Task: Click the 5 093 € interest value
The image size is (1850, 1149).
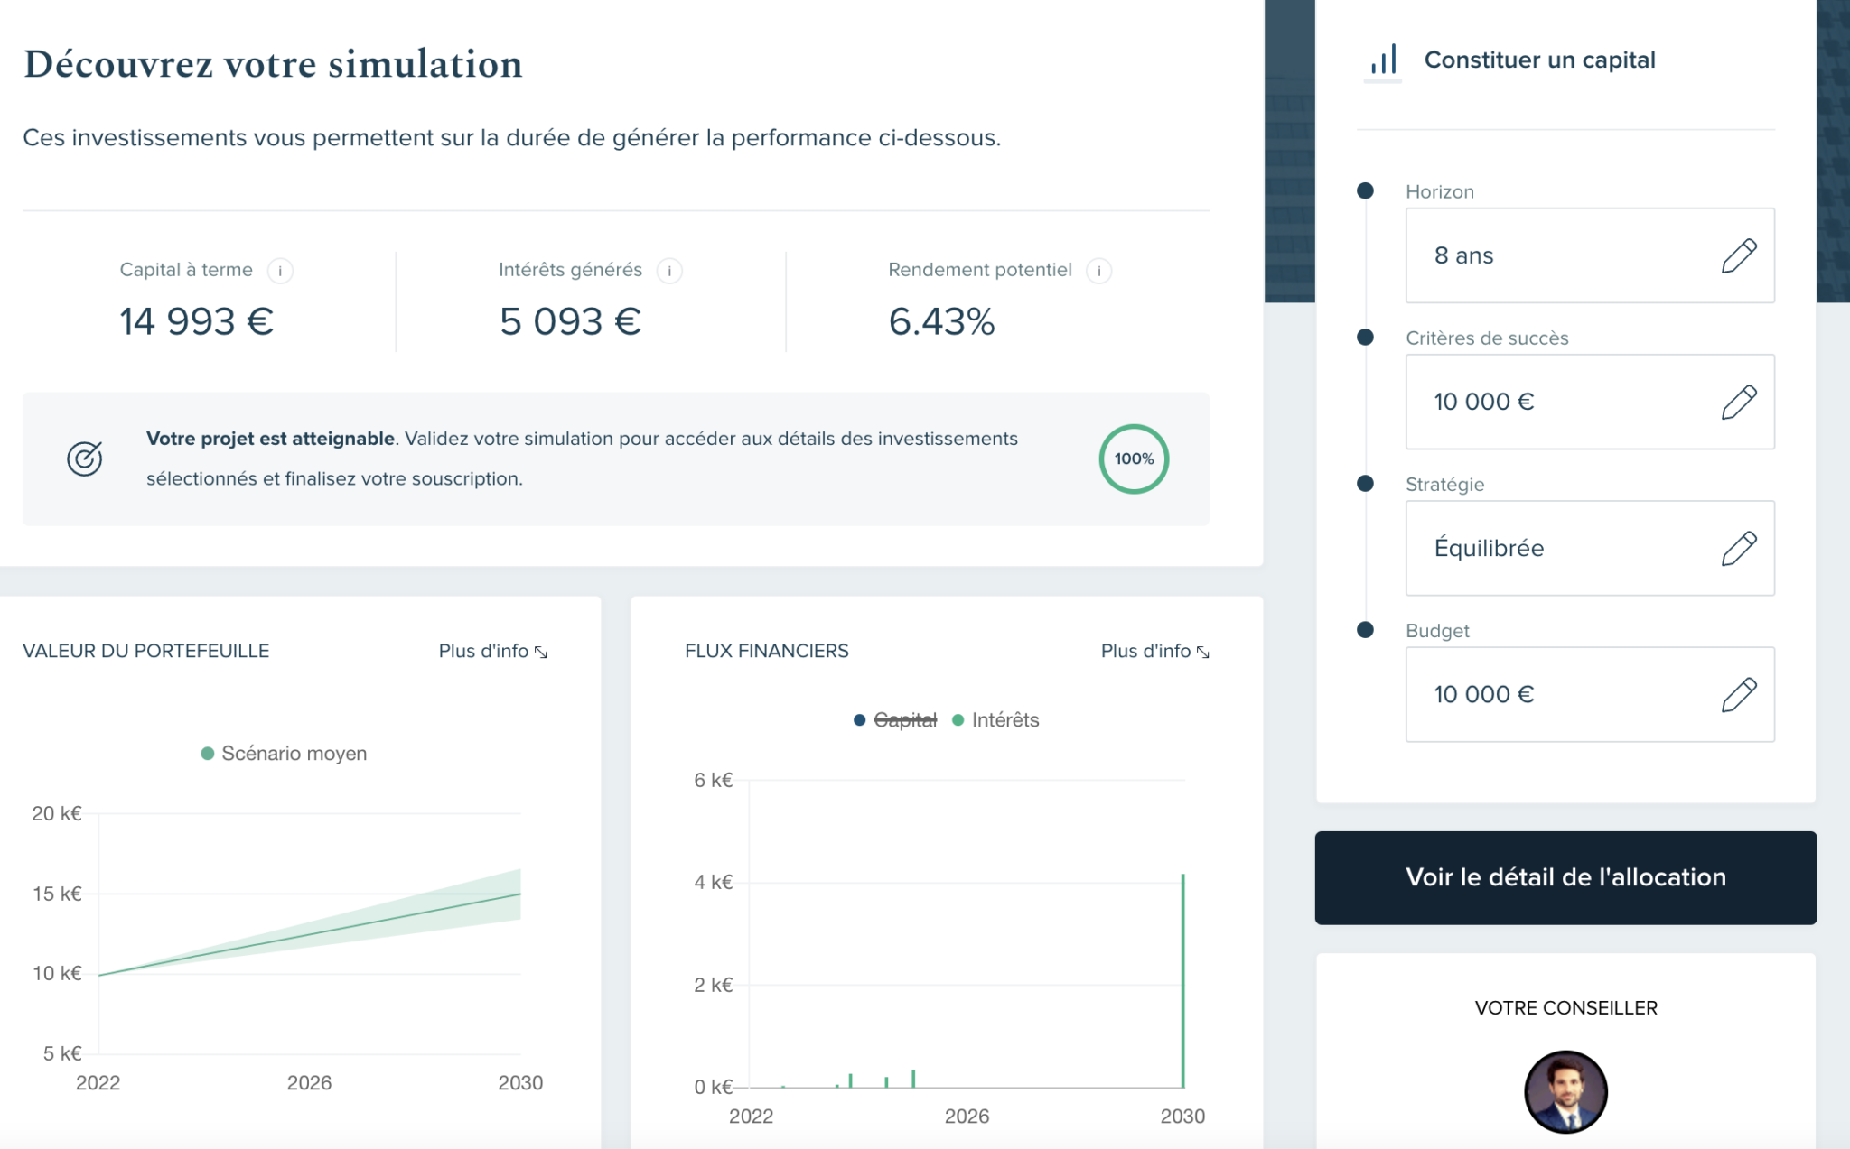Action: (570, 321)
